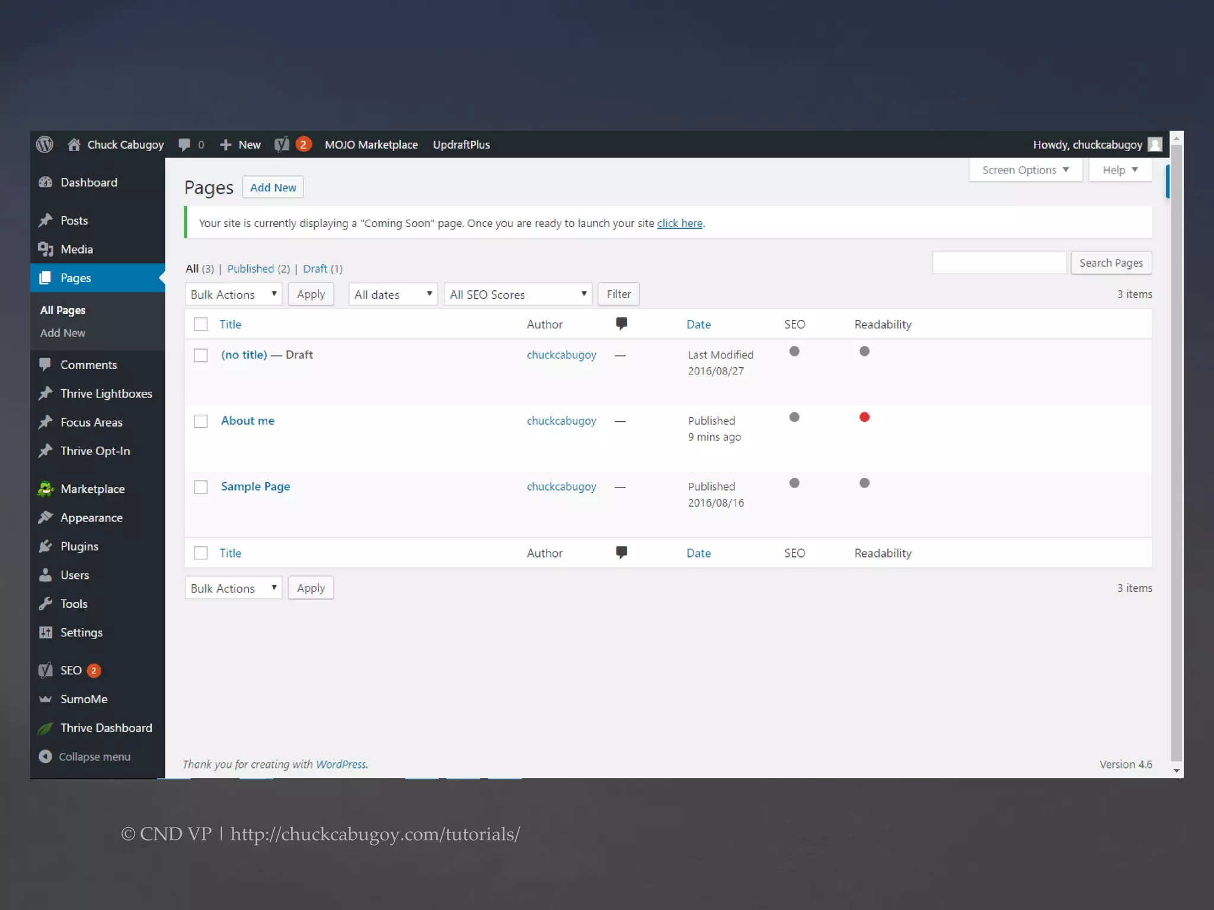Screen dimensions: 1214x910
Task: Check the box for (no title) Draft
Action: click(201, 355)
